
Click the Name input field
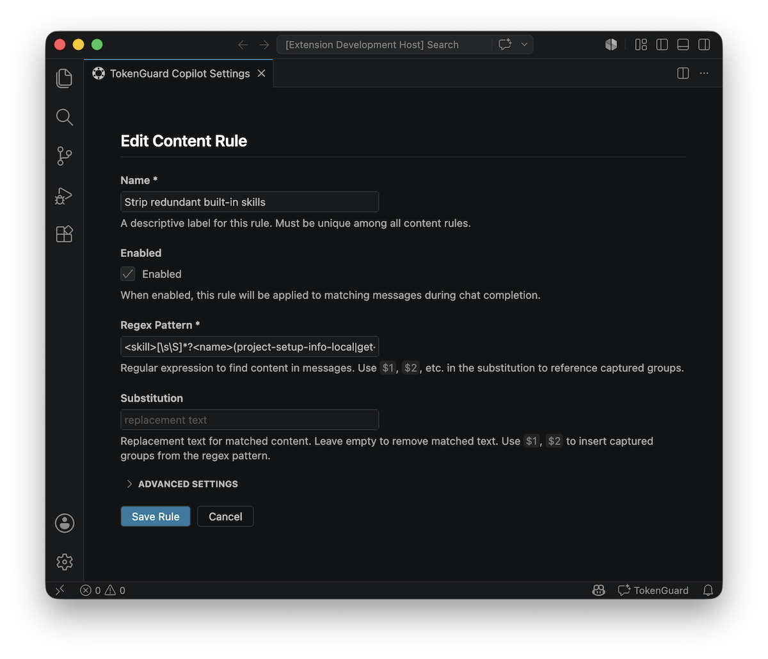[250, 202]
